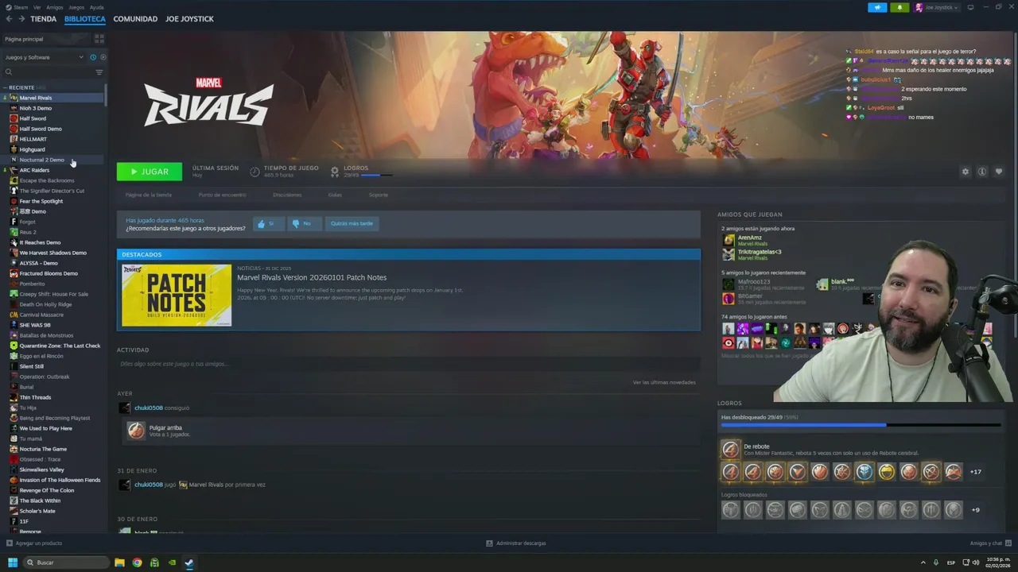
Task: Click the achievements progress bar
Action: (x=861, y=425)
